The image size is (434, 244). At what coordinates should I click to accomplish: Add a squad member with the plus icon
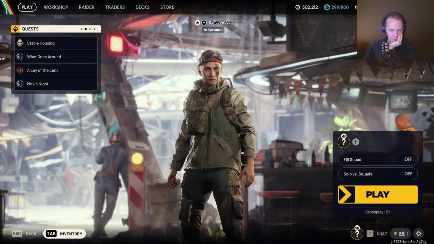(x=356, y=142)
